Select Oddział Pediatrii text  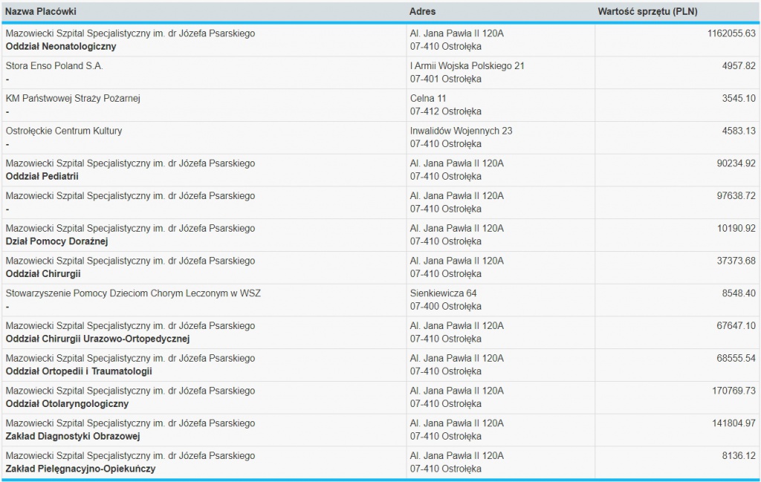coord(42,177)
